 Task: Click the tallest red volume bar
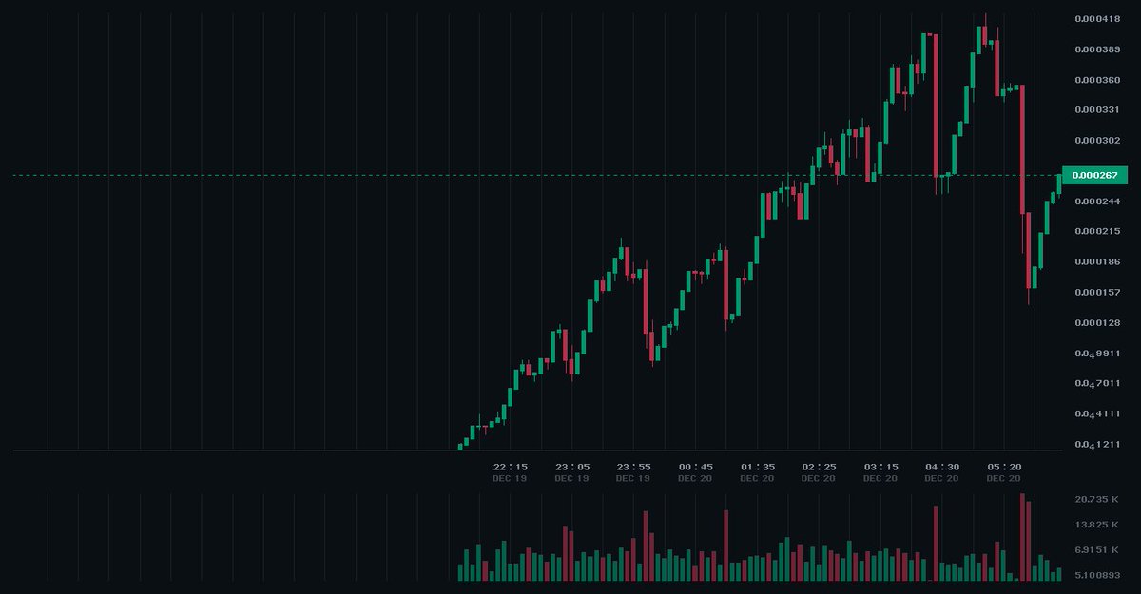(1022, 537)
